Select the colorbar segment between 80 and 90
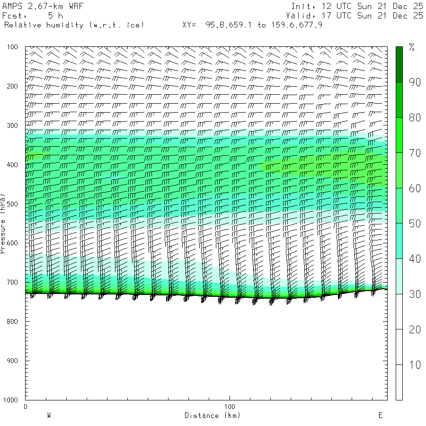The height and width of the screenshot is (426, 426). 399,99
